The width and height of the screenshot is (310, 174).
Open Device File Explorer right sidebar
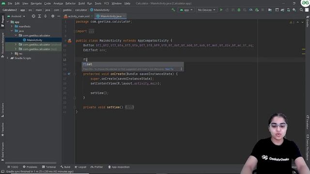point(308,147)
